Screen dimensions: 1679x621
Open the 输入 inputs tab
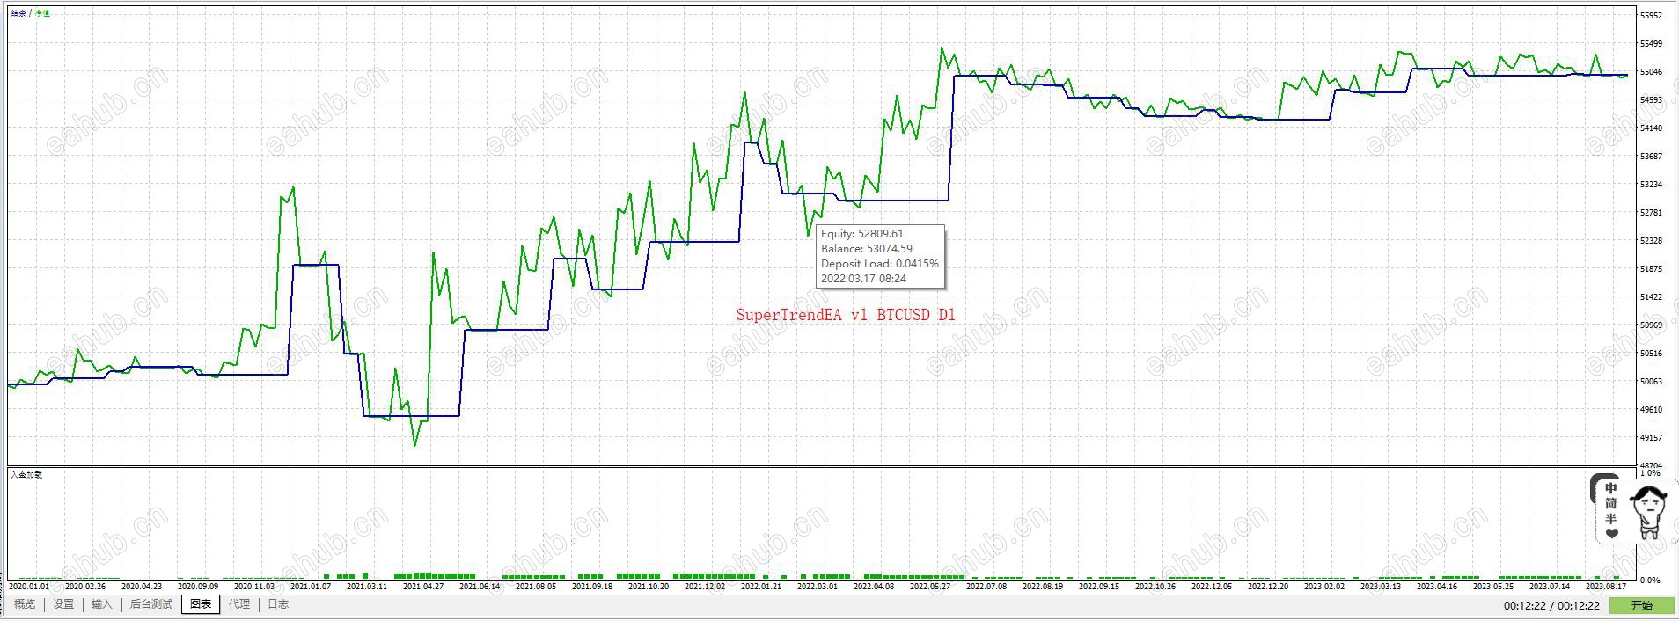click(x=102, y=604)
